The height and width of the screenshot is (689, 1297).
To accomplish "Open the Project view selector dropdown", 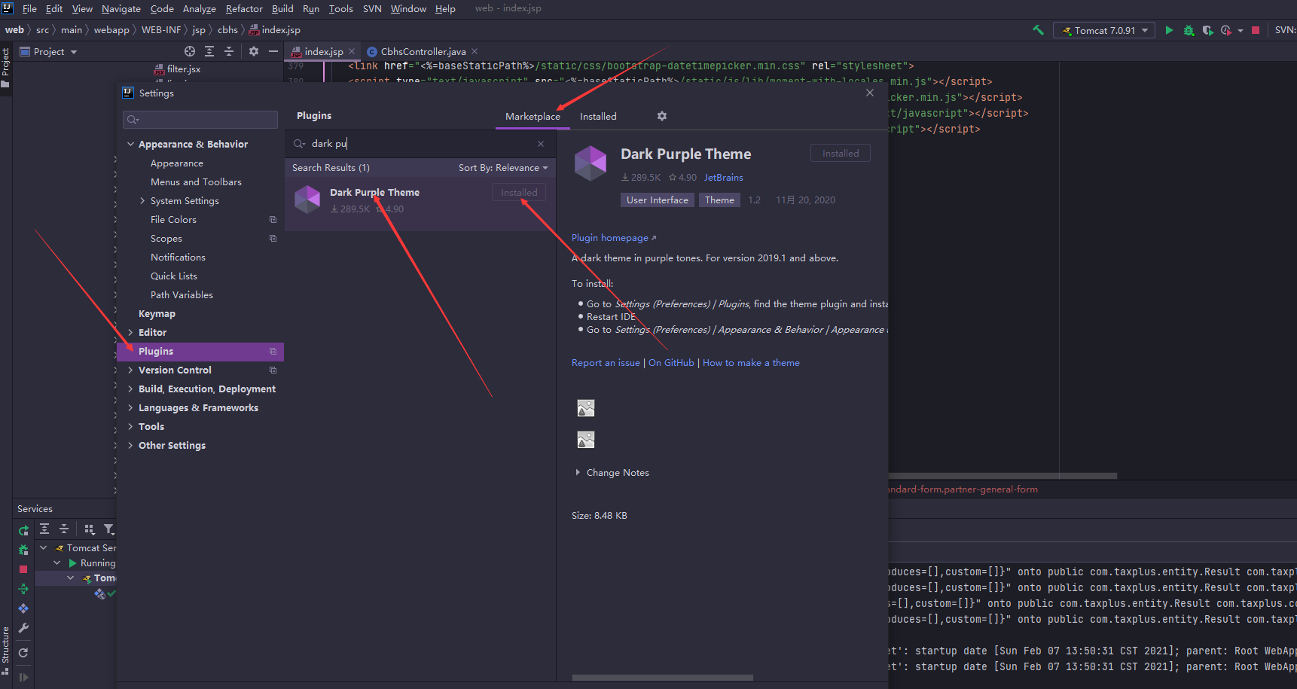I will 48,51.
